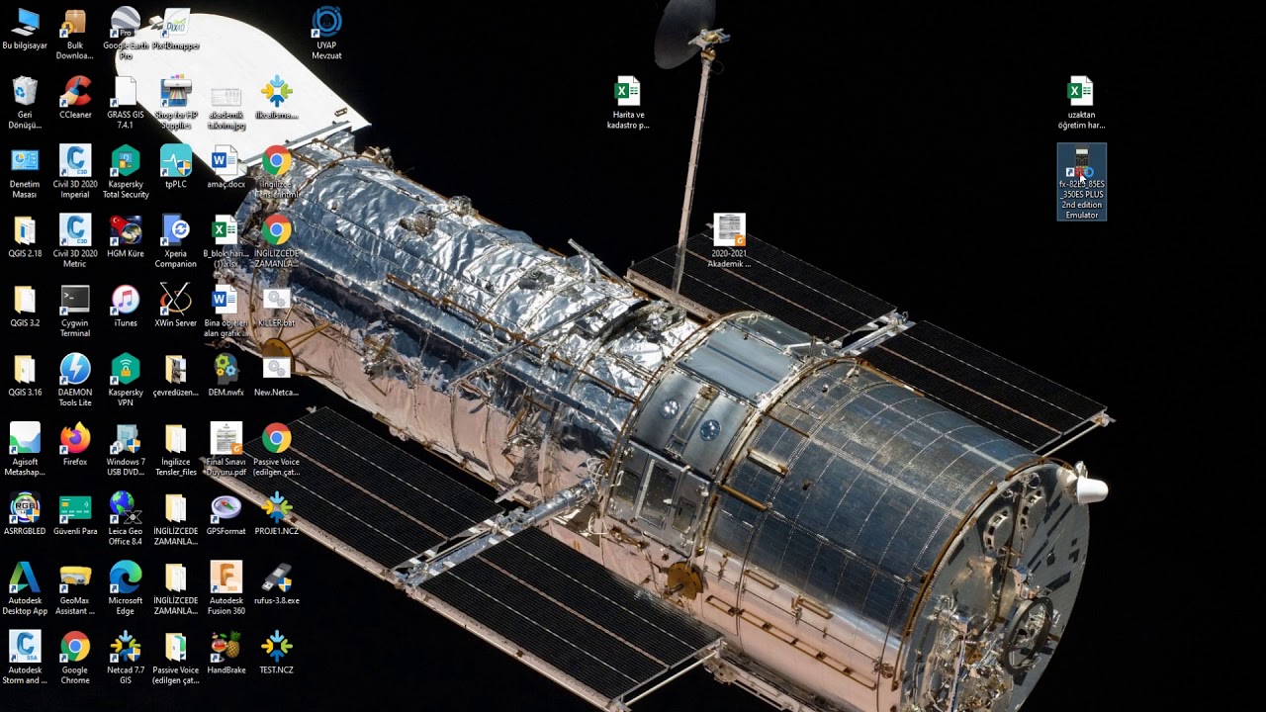Select the TEST.NCZ file
This screenshot has height=712, width=1266.
tap(277, 652)
